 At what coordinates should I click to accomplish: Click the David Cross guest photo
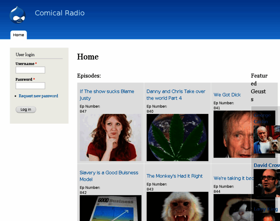pos(267,183)
